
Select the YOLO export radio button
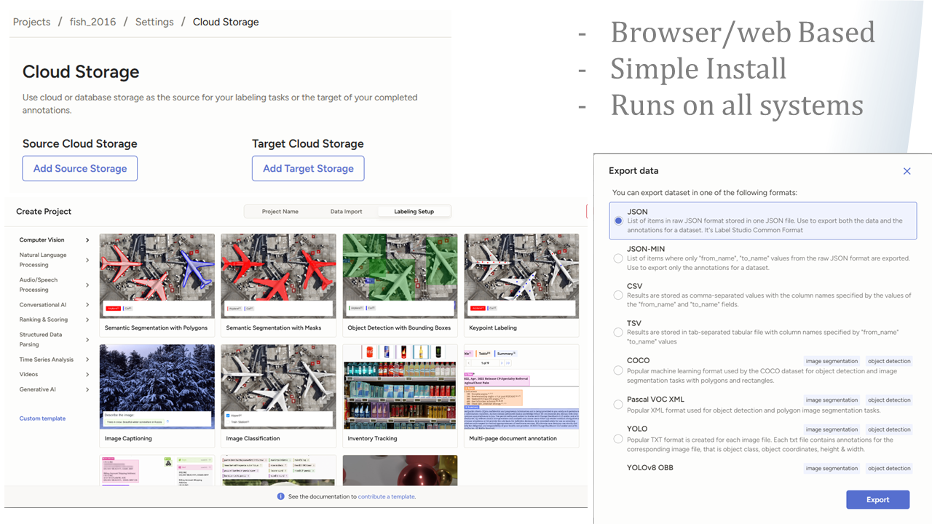click(618, 439)
